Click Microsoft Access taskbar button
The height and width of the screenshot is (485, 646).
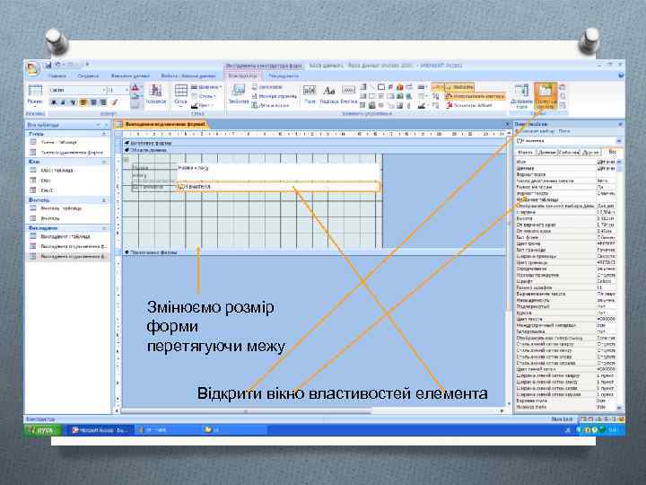pyautogui.click(x=100, y=430)
